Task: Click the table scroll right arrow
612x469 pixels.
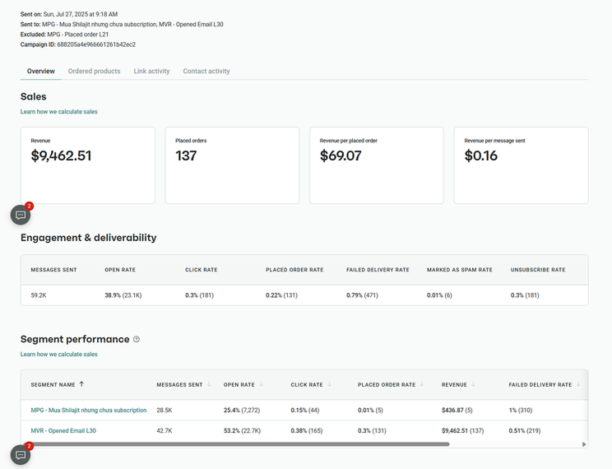Action: coord(584,444)
